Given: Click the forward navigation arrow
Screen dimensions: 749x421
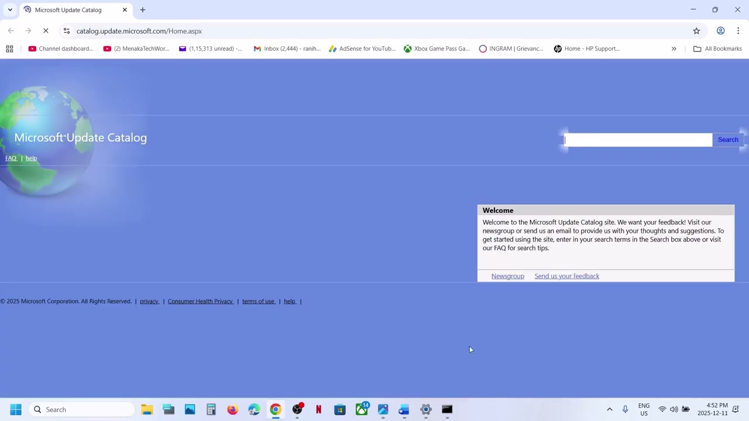Looking at the screenshot, I should 28,31.
